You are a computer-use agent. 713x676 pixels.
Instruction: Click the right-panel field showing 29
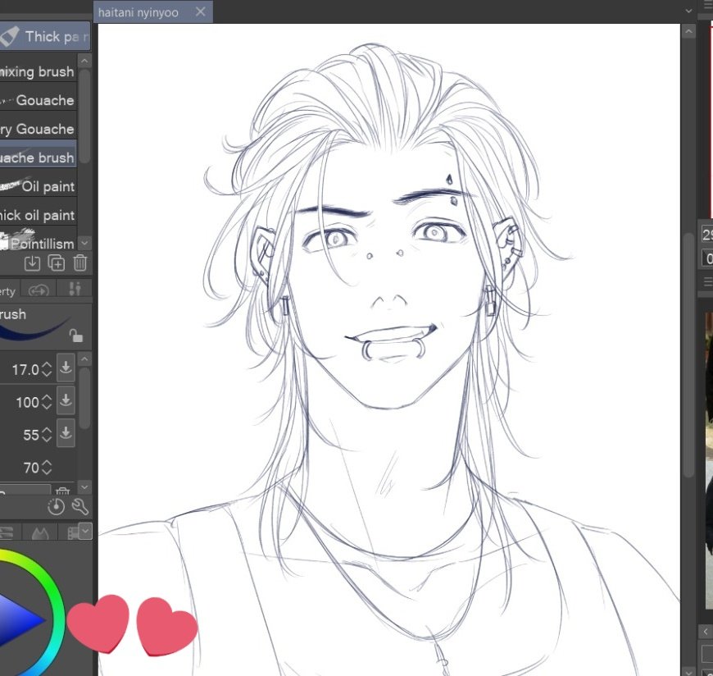click(707, 235)
